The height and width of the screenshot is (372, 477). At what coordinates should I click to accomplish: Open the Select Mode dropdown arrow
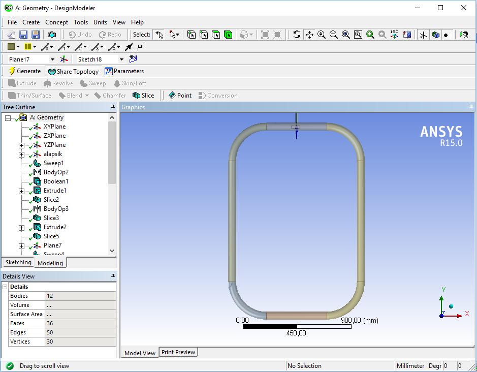coord(178,35)
